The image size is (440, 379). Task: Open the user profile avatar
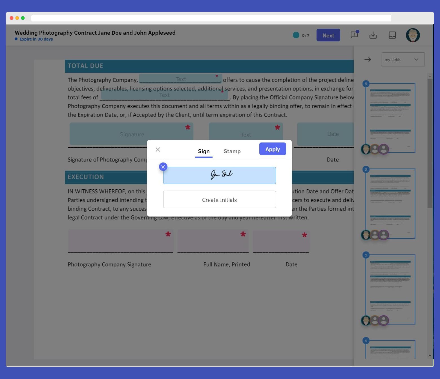(x=413, y=35)
